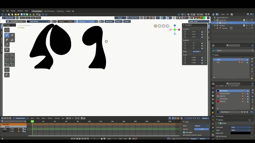Viewport: 255px width, 143px height.
Task: Switch to the 2D Full Canvas workspace tab
Action: click(49, 11)
